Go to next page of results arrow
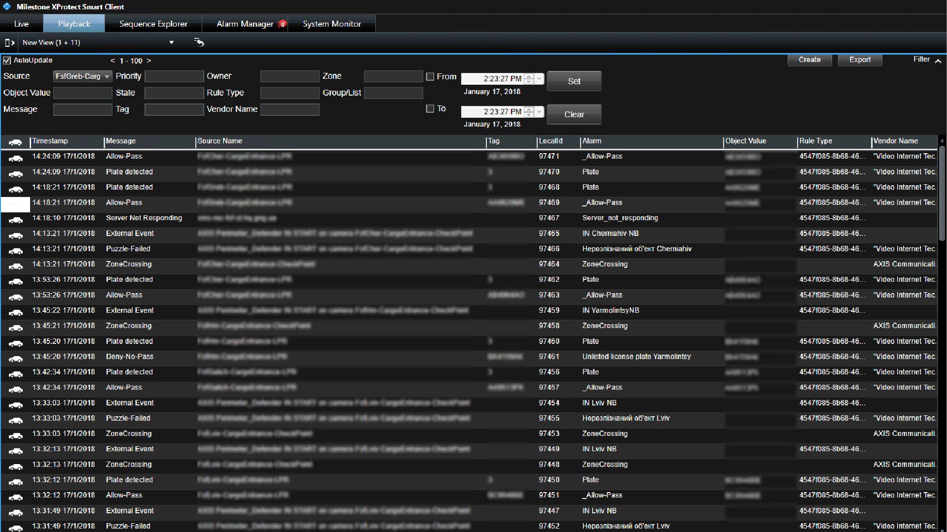This screenshot has width=947, height=532. 149,61
